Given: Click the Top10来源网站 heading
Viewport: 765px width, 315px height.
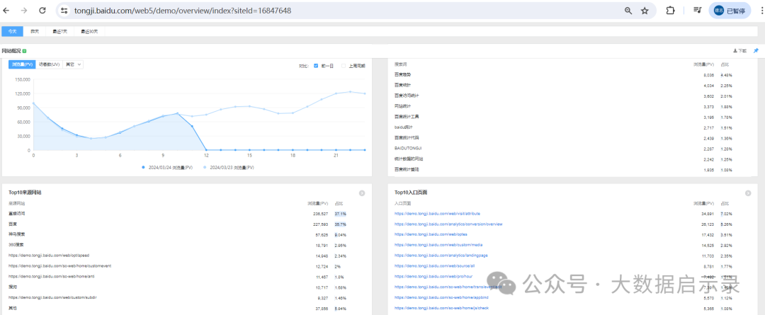Looking at the screenshot, I should [25, 193].
